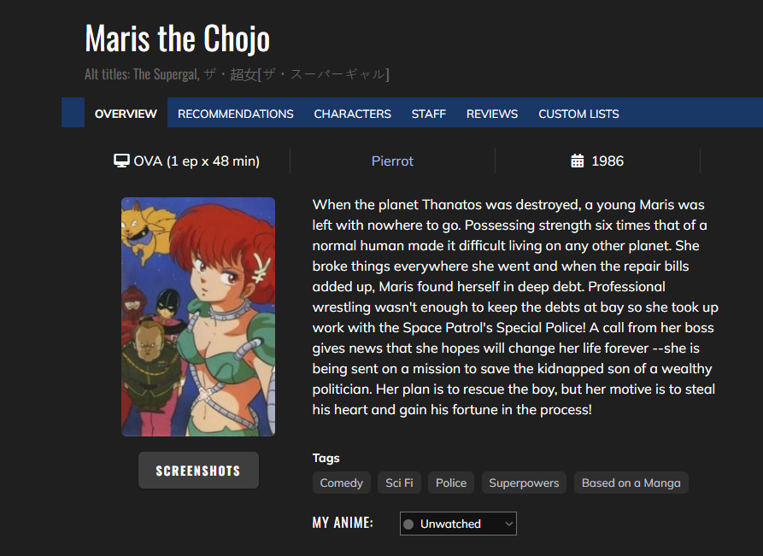This screenshot has width=763, height=556.
Task: Click the 1986 release year
Action: (x=607, y=161)
